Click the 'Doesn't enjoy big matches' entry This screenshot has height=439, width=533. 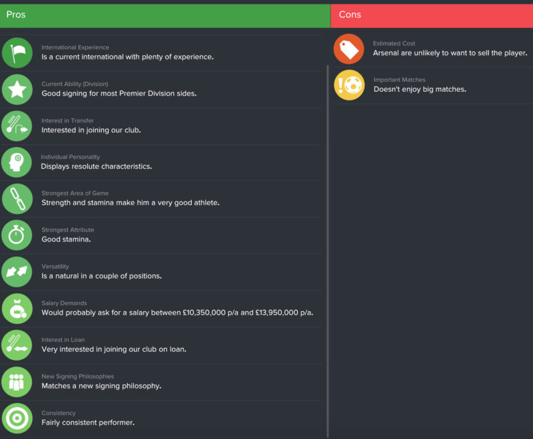pos(420,89)
